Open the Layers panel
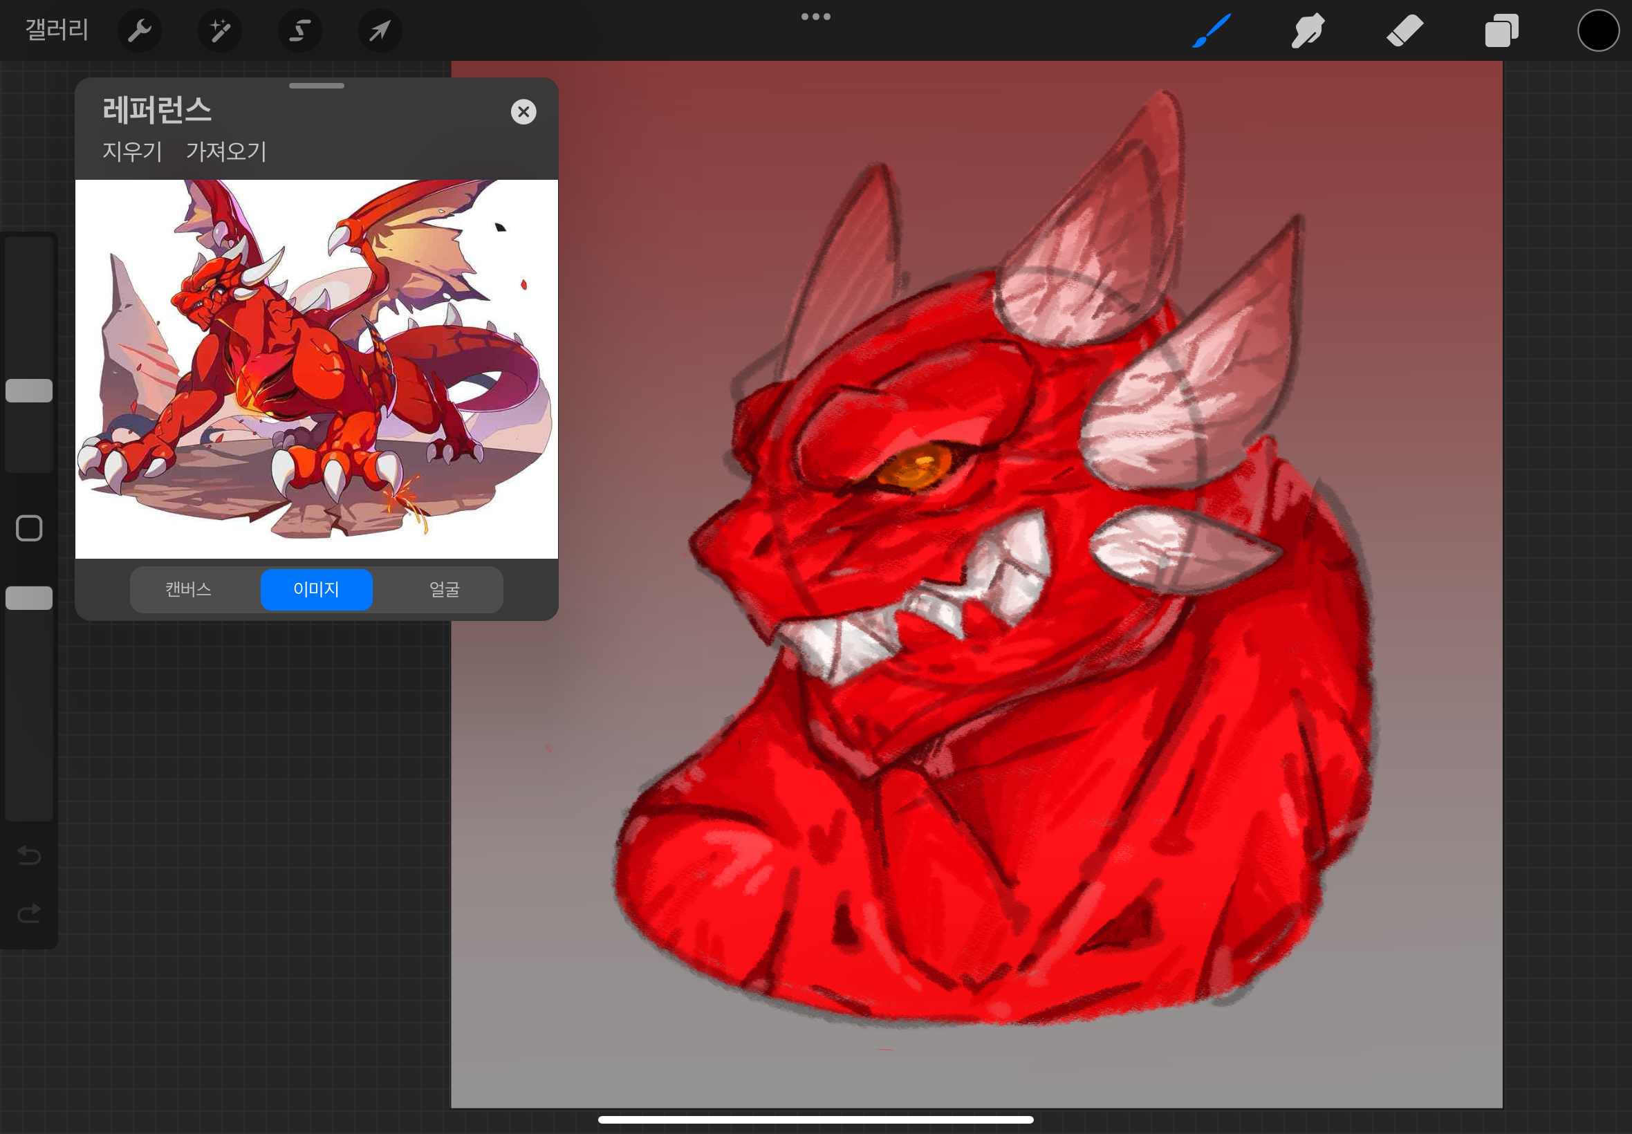Screen dimensions: 1632x1134 coord(1501,30)
